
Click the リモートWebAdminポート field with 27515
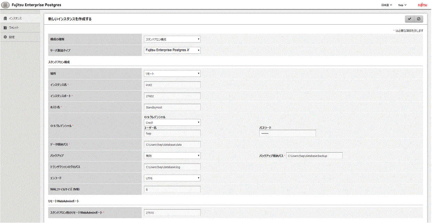click(x=172, y=213)
